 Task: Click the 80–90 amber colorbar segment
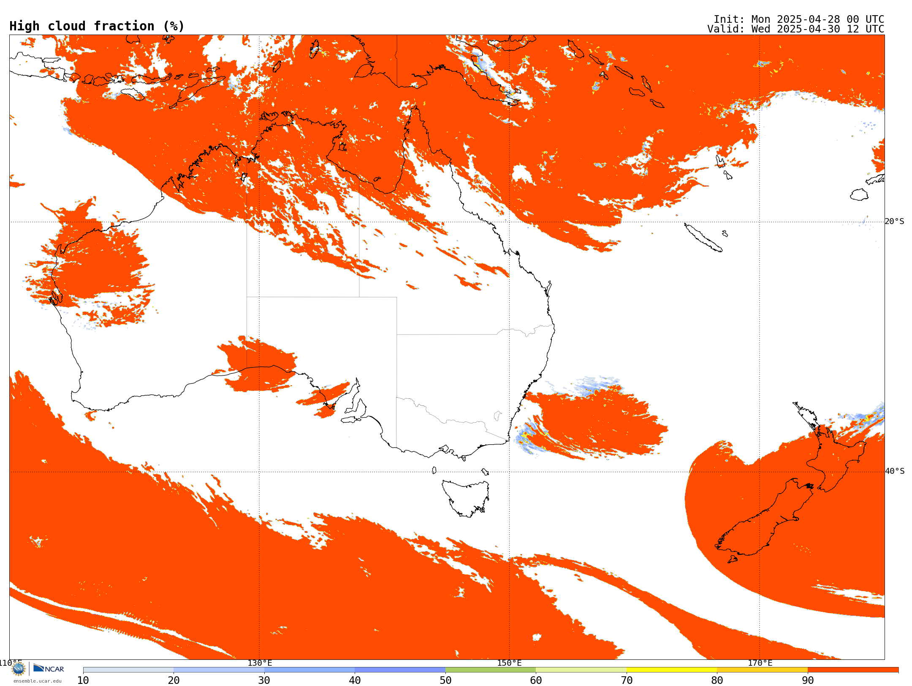pos(762,670)
